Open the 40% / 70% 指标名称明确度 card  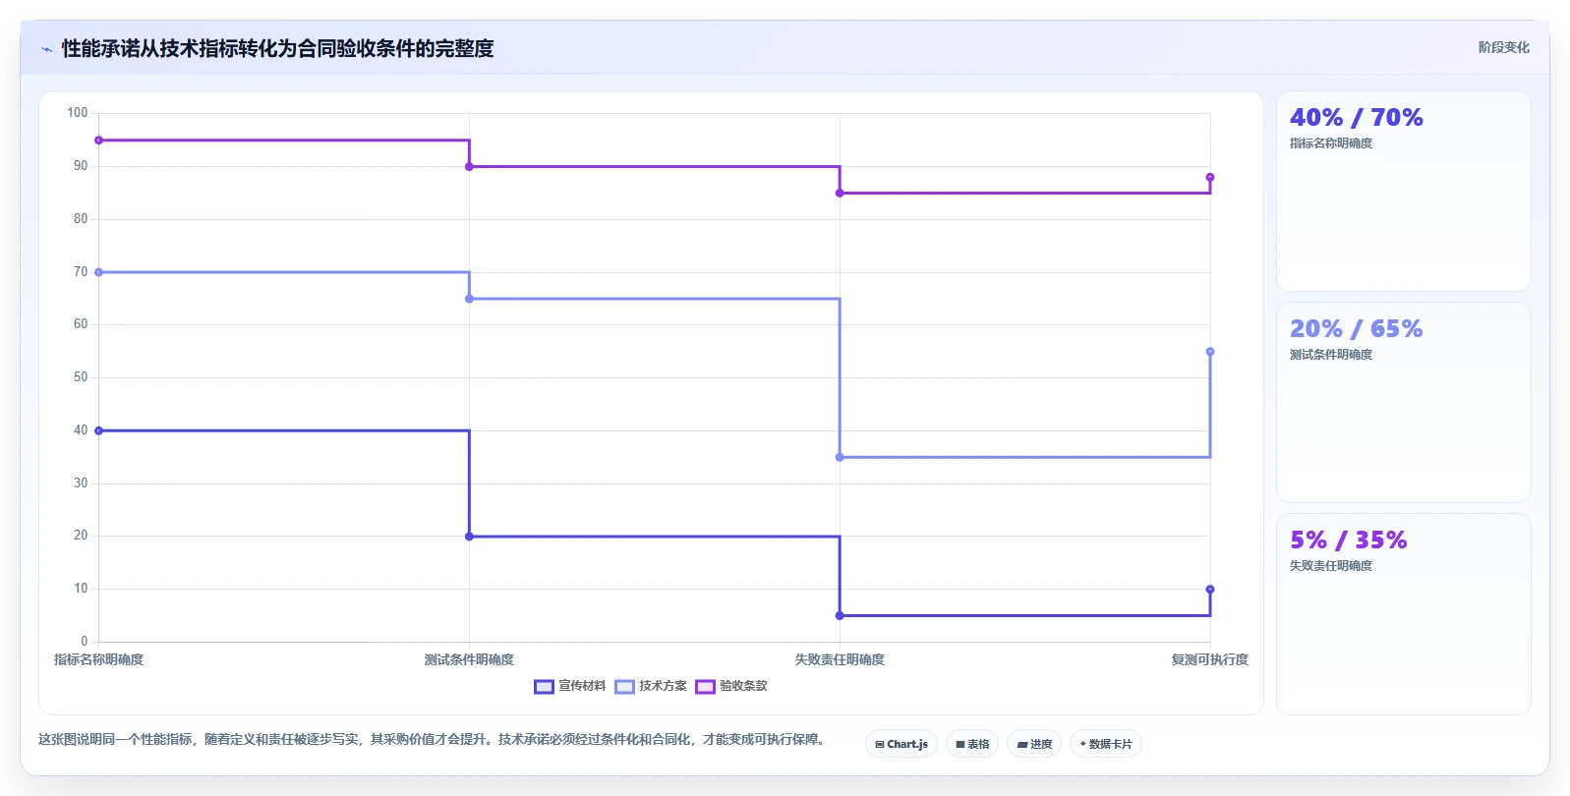click(1403, 192)
